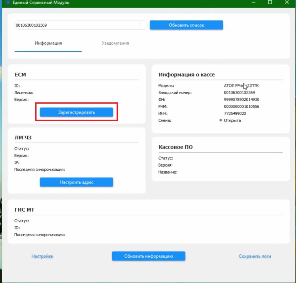
Task: Click Настроить адрес button
Action: (x=76, y=182)
